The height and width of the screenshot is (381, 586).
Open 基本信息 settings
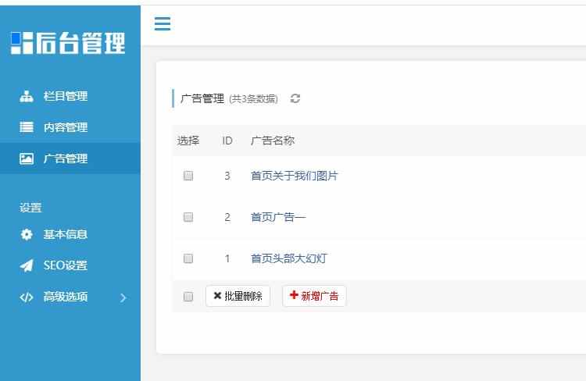70,234
